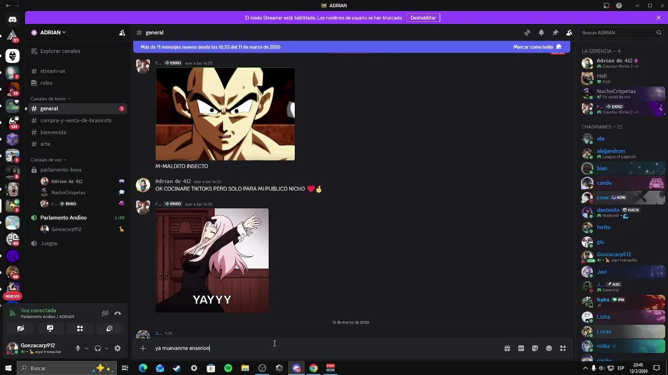The width and height of the screenshot is (668, 375).
Task: Toggle the member list icon
Action: 569,32
